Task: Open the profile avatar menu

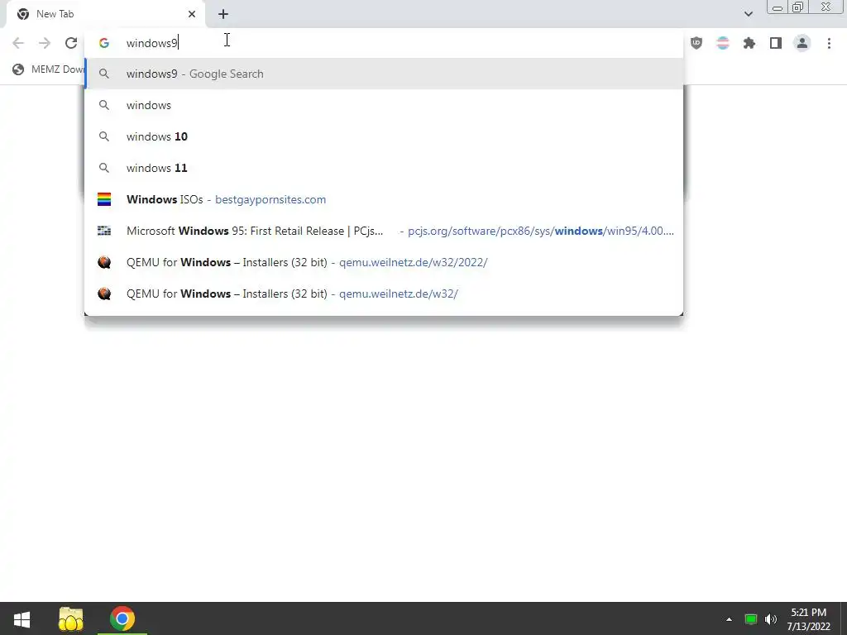Action: (x=802, y=43)
